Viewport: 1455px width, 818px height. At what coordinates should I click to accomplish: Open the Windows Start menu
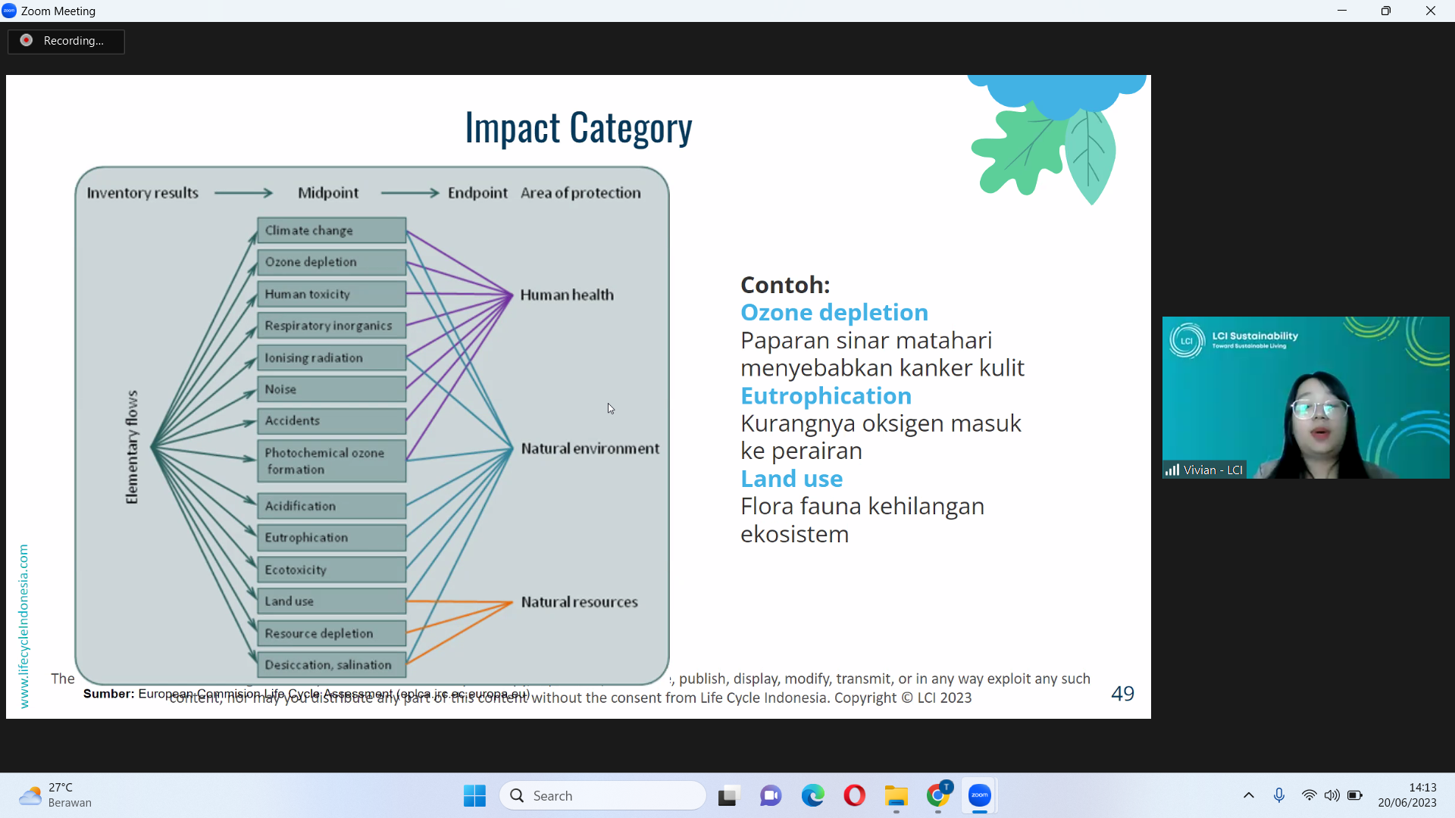pyautogui.click(x=474, y=796)
